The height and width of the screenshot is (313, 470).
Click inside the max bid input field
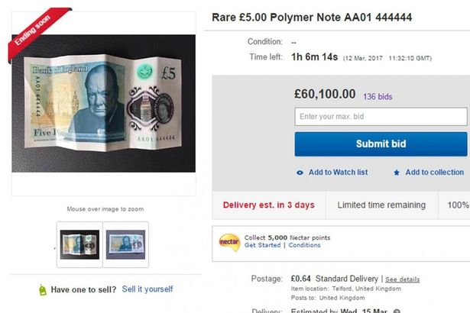(381, 117)
